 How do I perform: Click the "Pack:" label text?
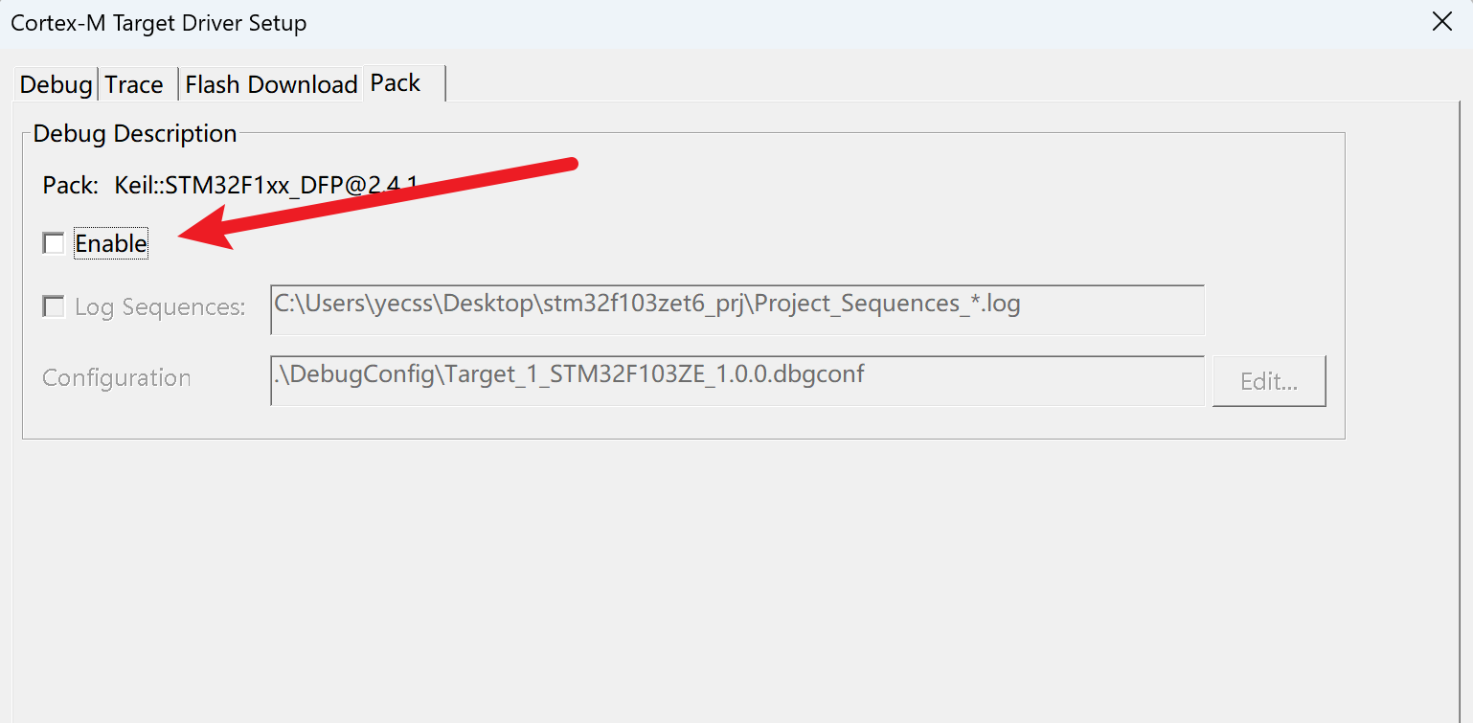tap(70, 185)
